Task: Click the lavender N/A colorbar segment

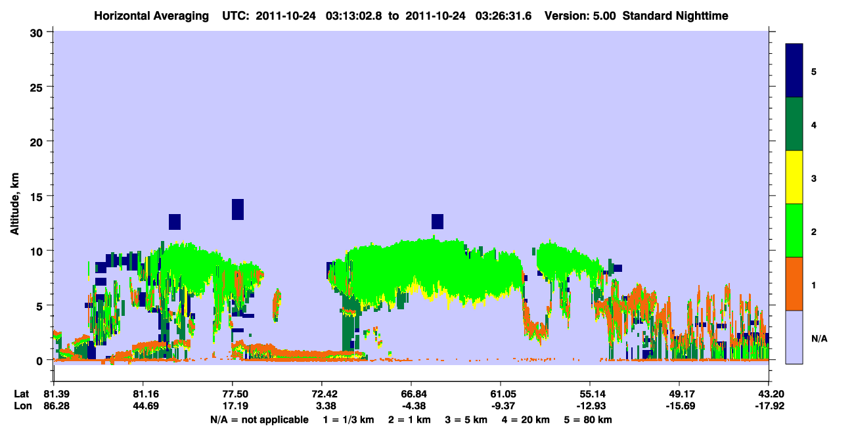Action: 794,336
